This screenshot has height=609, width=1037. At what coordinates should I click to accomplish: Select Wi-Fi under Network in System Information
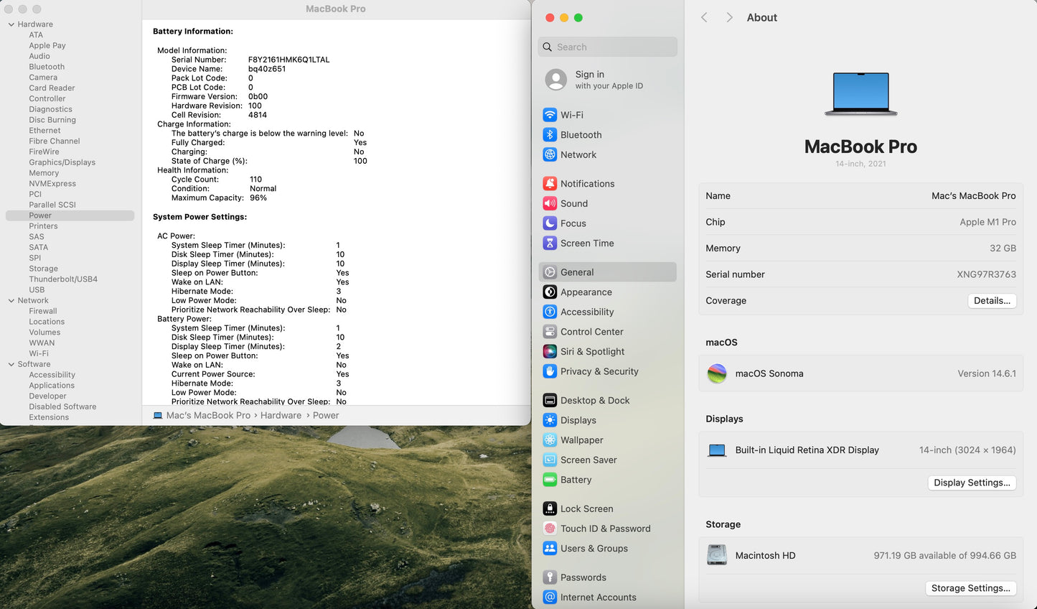(39, 353)
